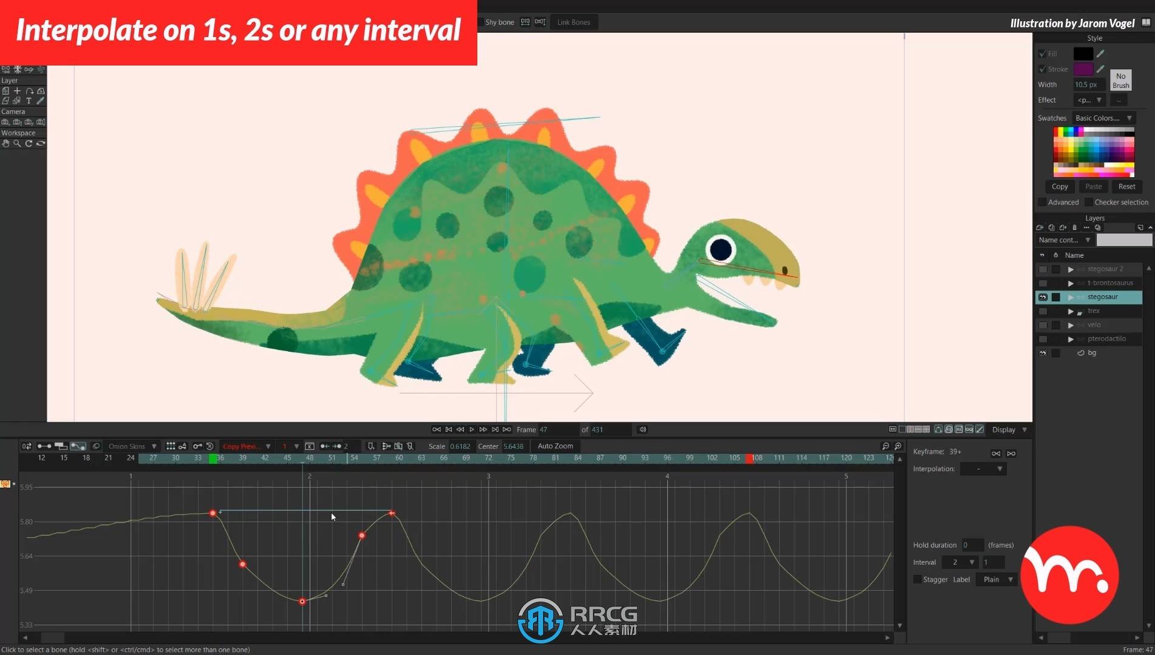
Task: Open the stroke color swatch
Action: click(x=1083, y=69)
